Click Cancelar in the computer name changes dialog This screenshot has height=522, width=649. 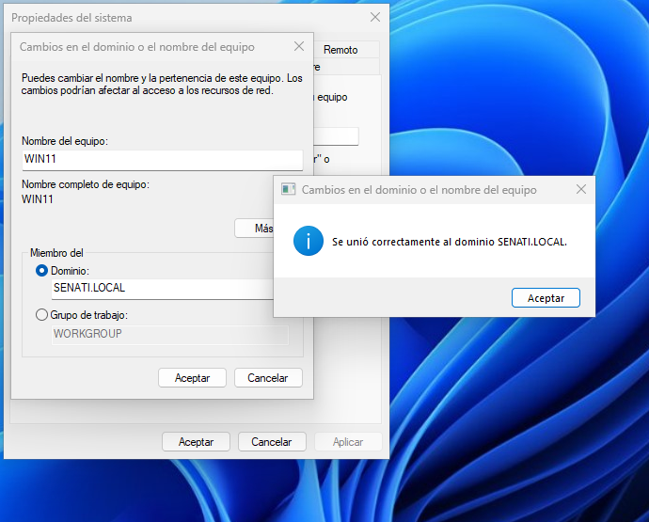[x=268, y=377]
